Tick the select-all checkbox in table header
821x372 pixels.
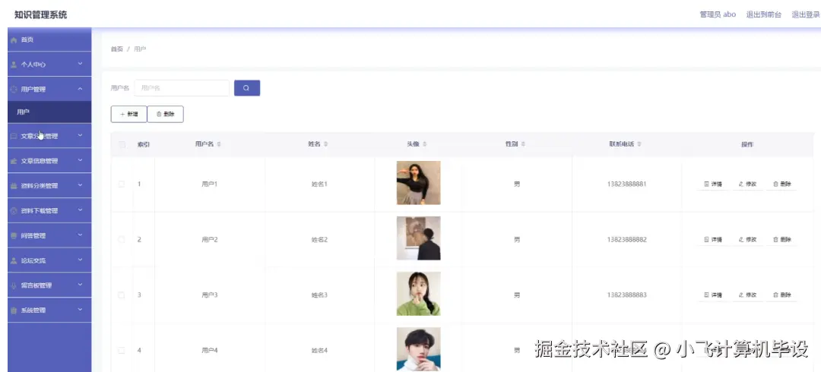pos(122,144)
